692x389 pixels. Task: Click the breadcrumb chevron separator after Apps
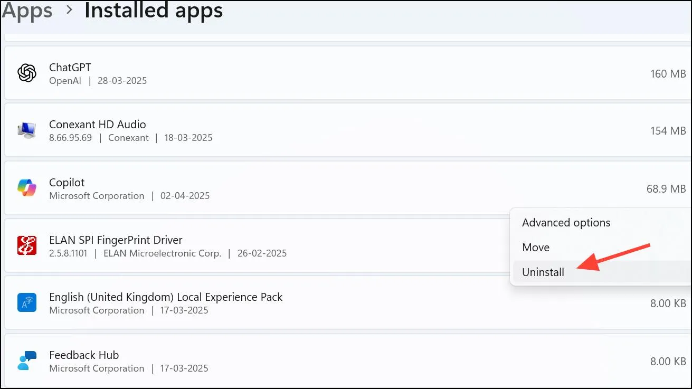pyautogui.click(x=69, y=11)
